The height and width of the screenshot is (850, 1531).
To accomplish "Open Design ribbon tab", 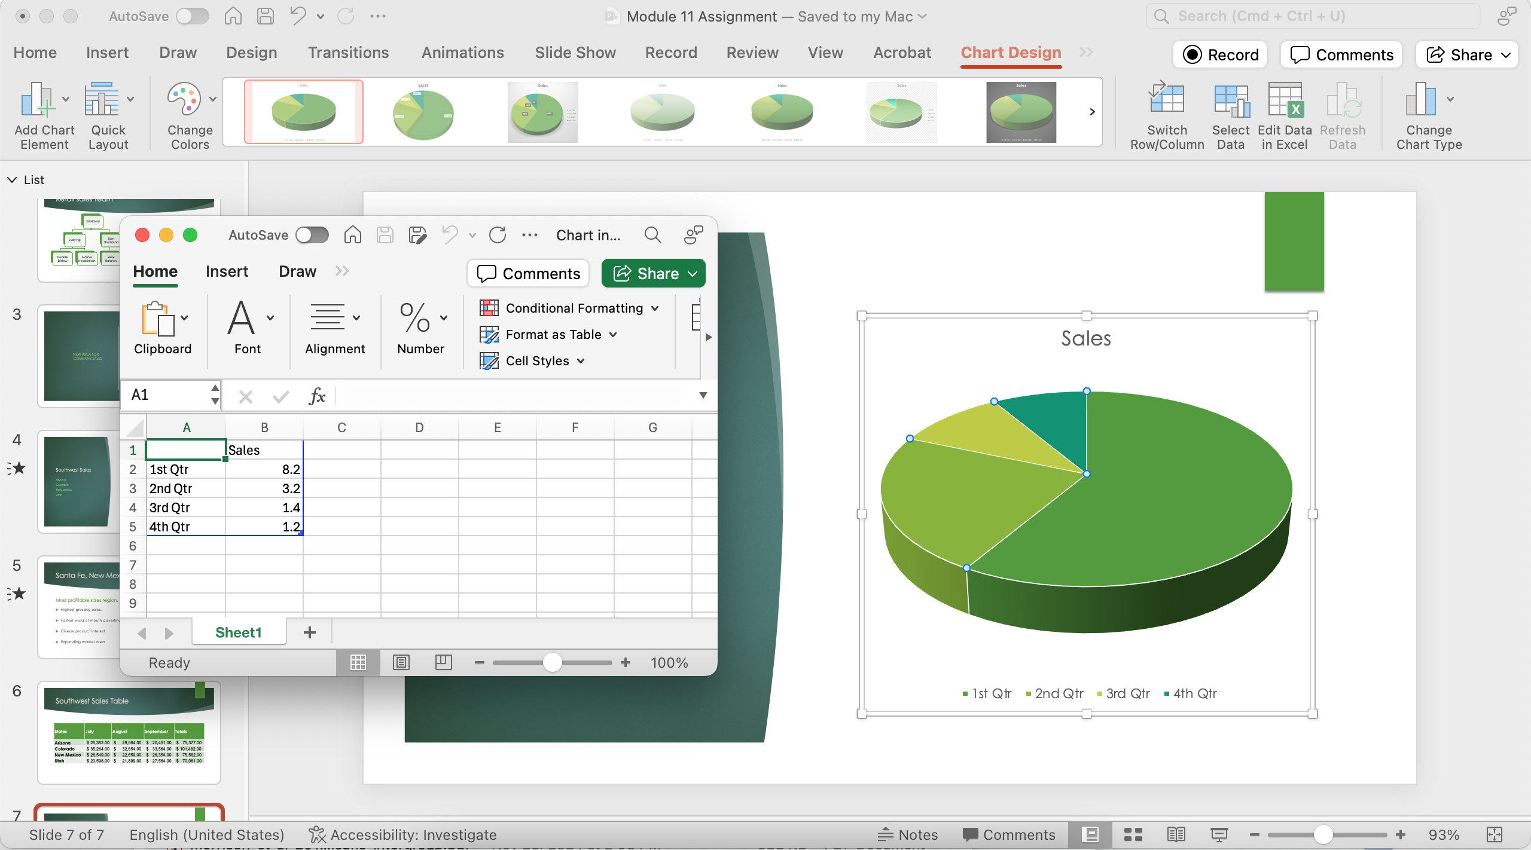I will (252, 53).
